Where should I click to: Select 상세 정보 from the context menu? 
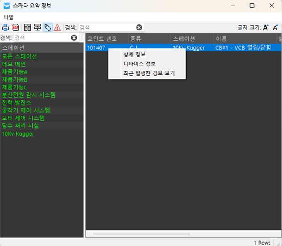(x=134, y=54)
